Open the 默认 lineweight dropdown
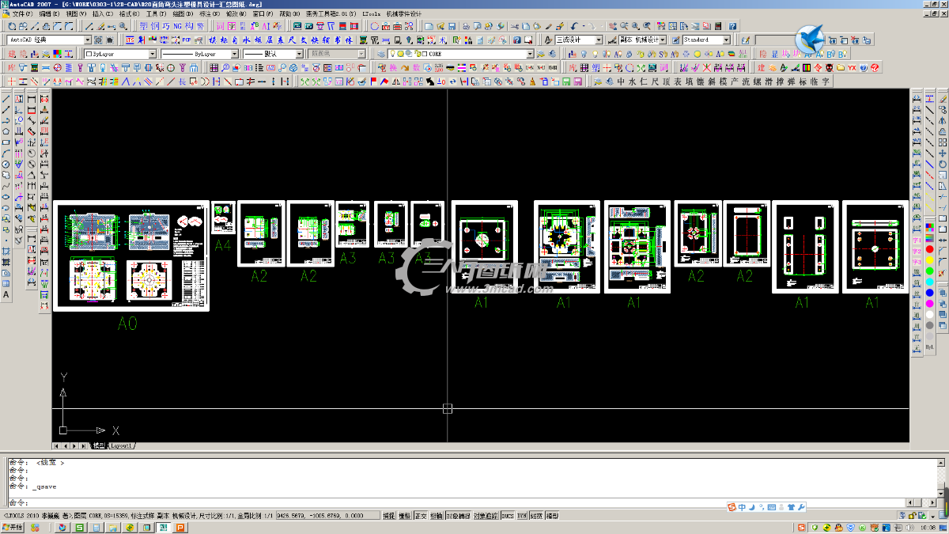Image resolution: width=949 pixels, height=534 pixels. coord(272,54)
